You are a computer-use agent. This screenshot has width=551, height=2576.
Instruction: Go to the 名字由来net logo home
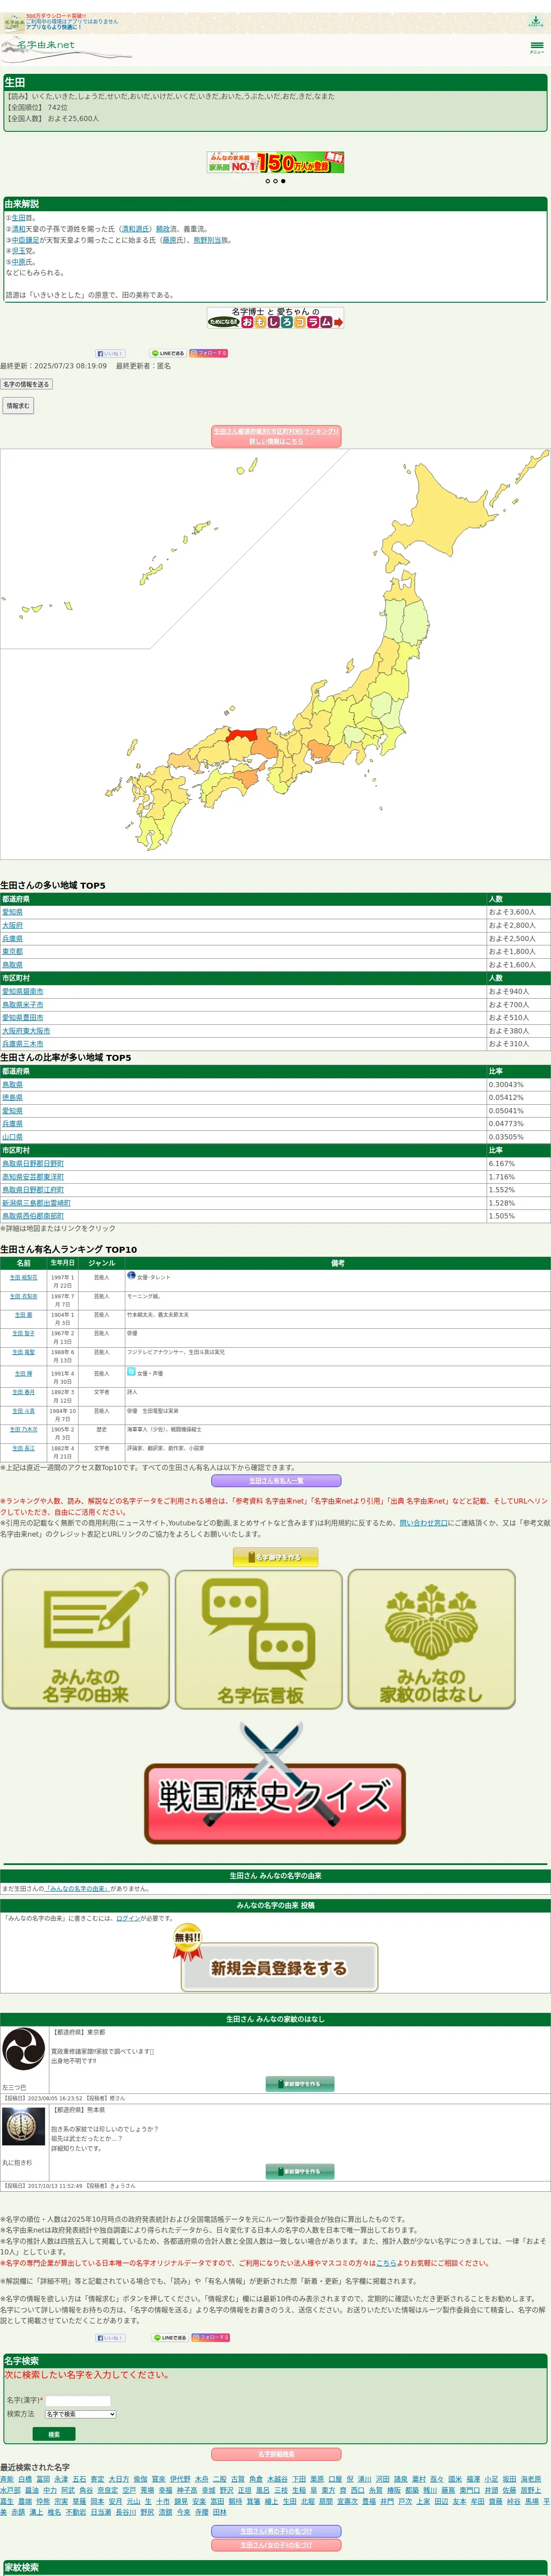click(x=45, y=45)
